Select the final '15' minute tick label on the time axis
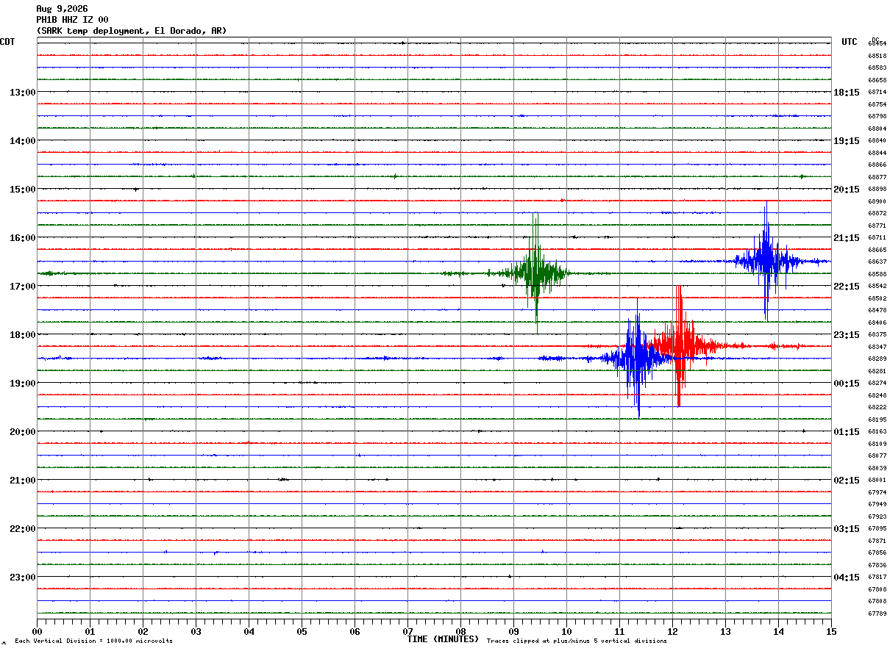Image resolution: width=890 pixels, height=651 pixels. tap(831, 631)
